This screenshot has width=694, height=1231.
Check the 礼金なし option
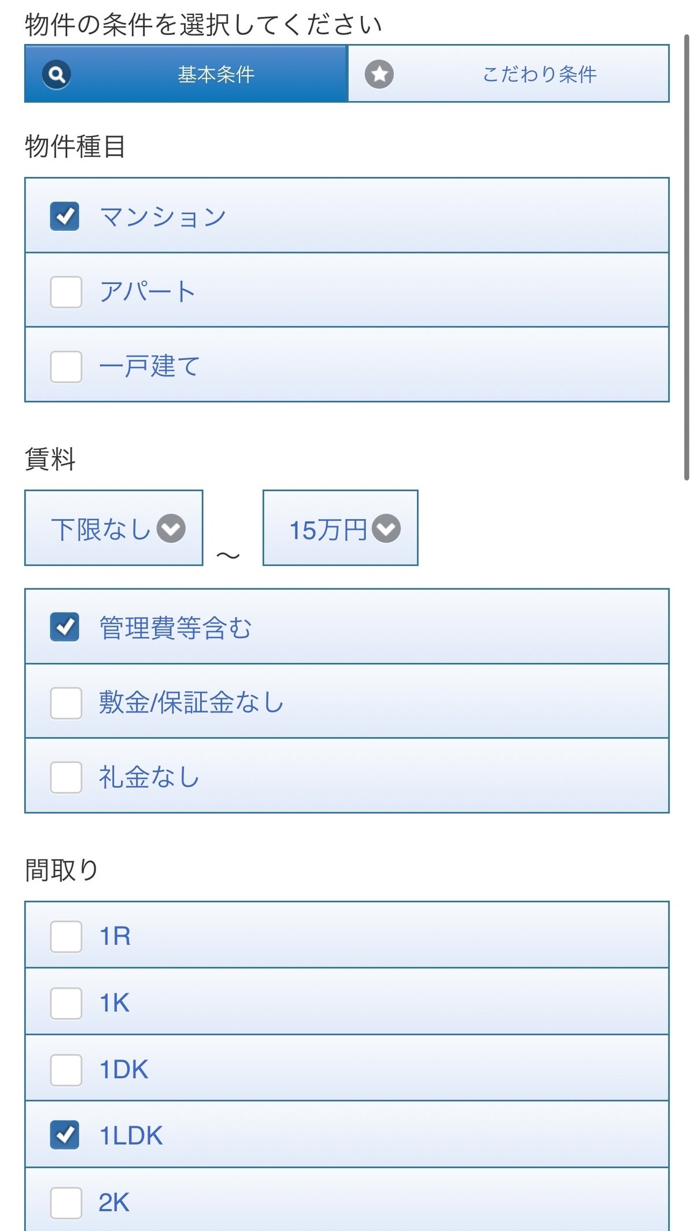pos(65,778)
